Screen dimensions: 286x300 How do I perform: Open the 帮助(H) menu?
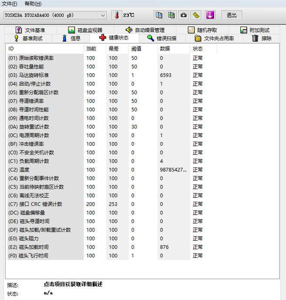pos(33,3)
